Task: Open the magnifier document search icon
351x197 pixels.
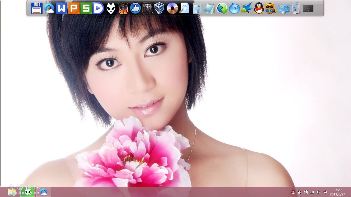Action: [184, 8]
